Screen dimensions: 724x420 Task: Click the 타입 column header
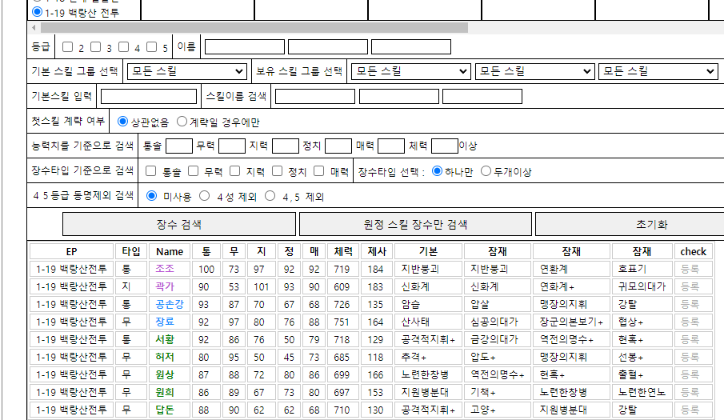click(x=131, y=251)
